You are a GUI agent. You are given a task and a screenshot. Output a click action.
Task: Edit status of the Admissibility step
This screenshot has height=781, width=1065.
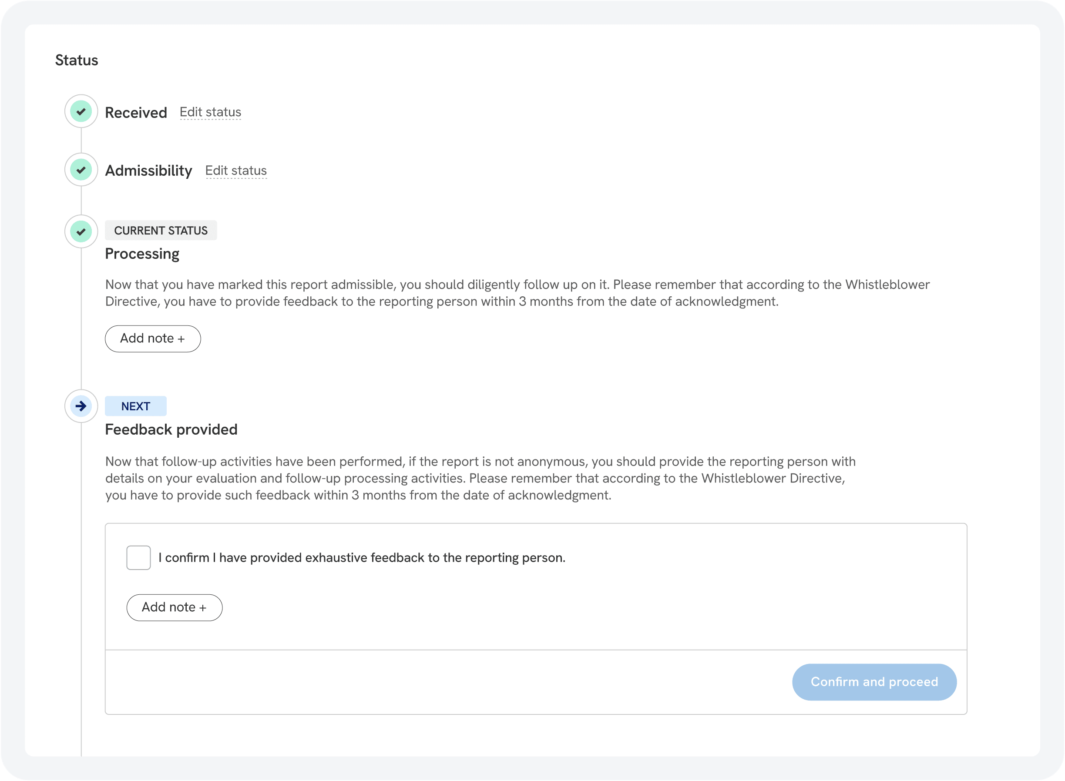pos(236,171)
